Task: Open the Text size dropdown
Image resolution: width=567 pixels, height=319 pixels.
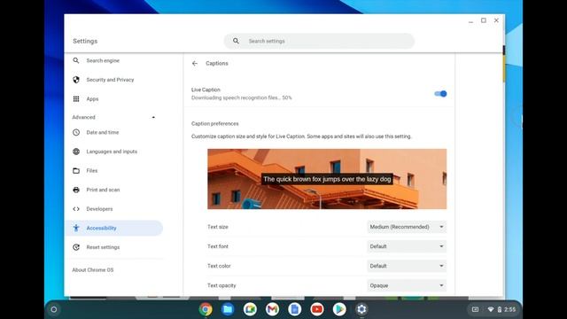Action: coord(407,227)
